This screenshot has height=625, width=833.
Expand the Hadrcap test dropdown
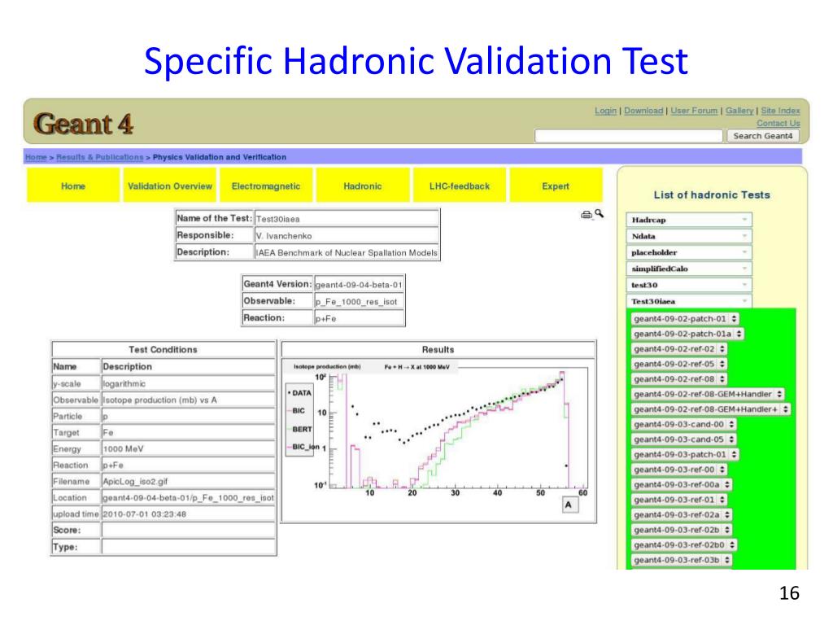[x=689, y=220]
